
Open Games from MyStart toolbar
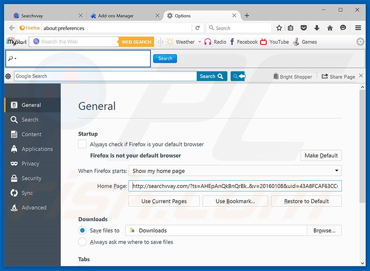tap(305, 42)
